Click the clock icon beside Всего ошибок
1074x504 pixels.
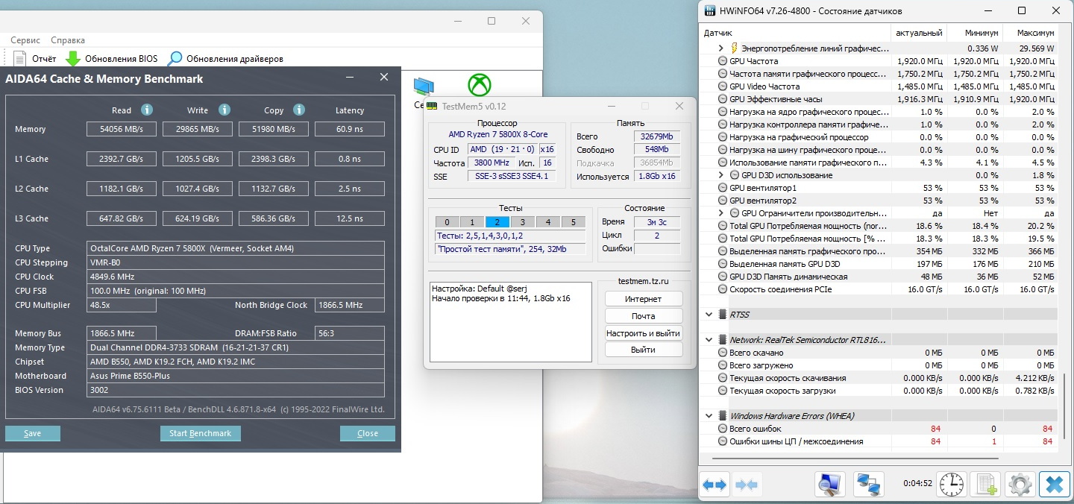click(722, 429)
